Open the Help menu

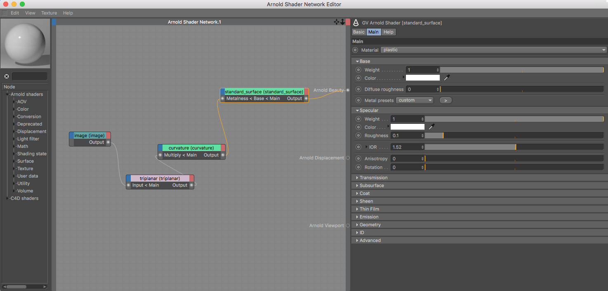point(68,13)
